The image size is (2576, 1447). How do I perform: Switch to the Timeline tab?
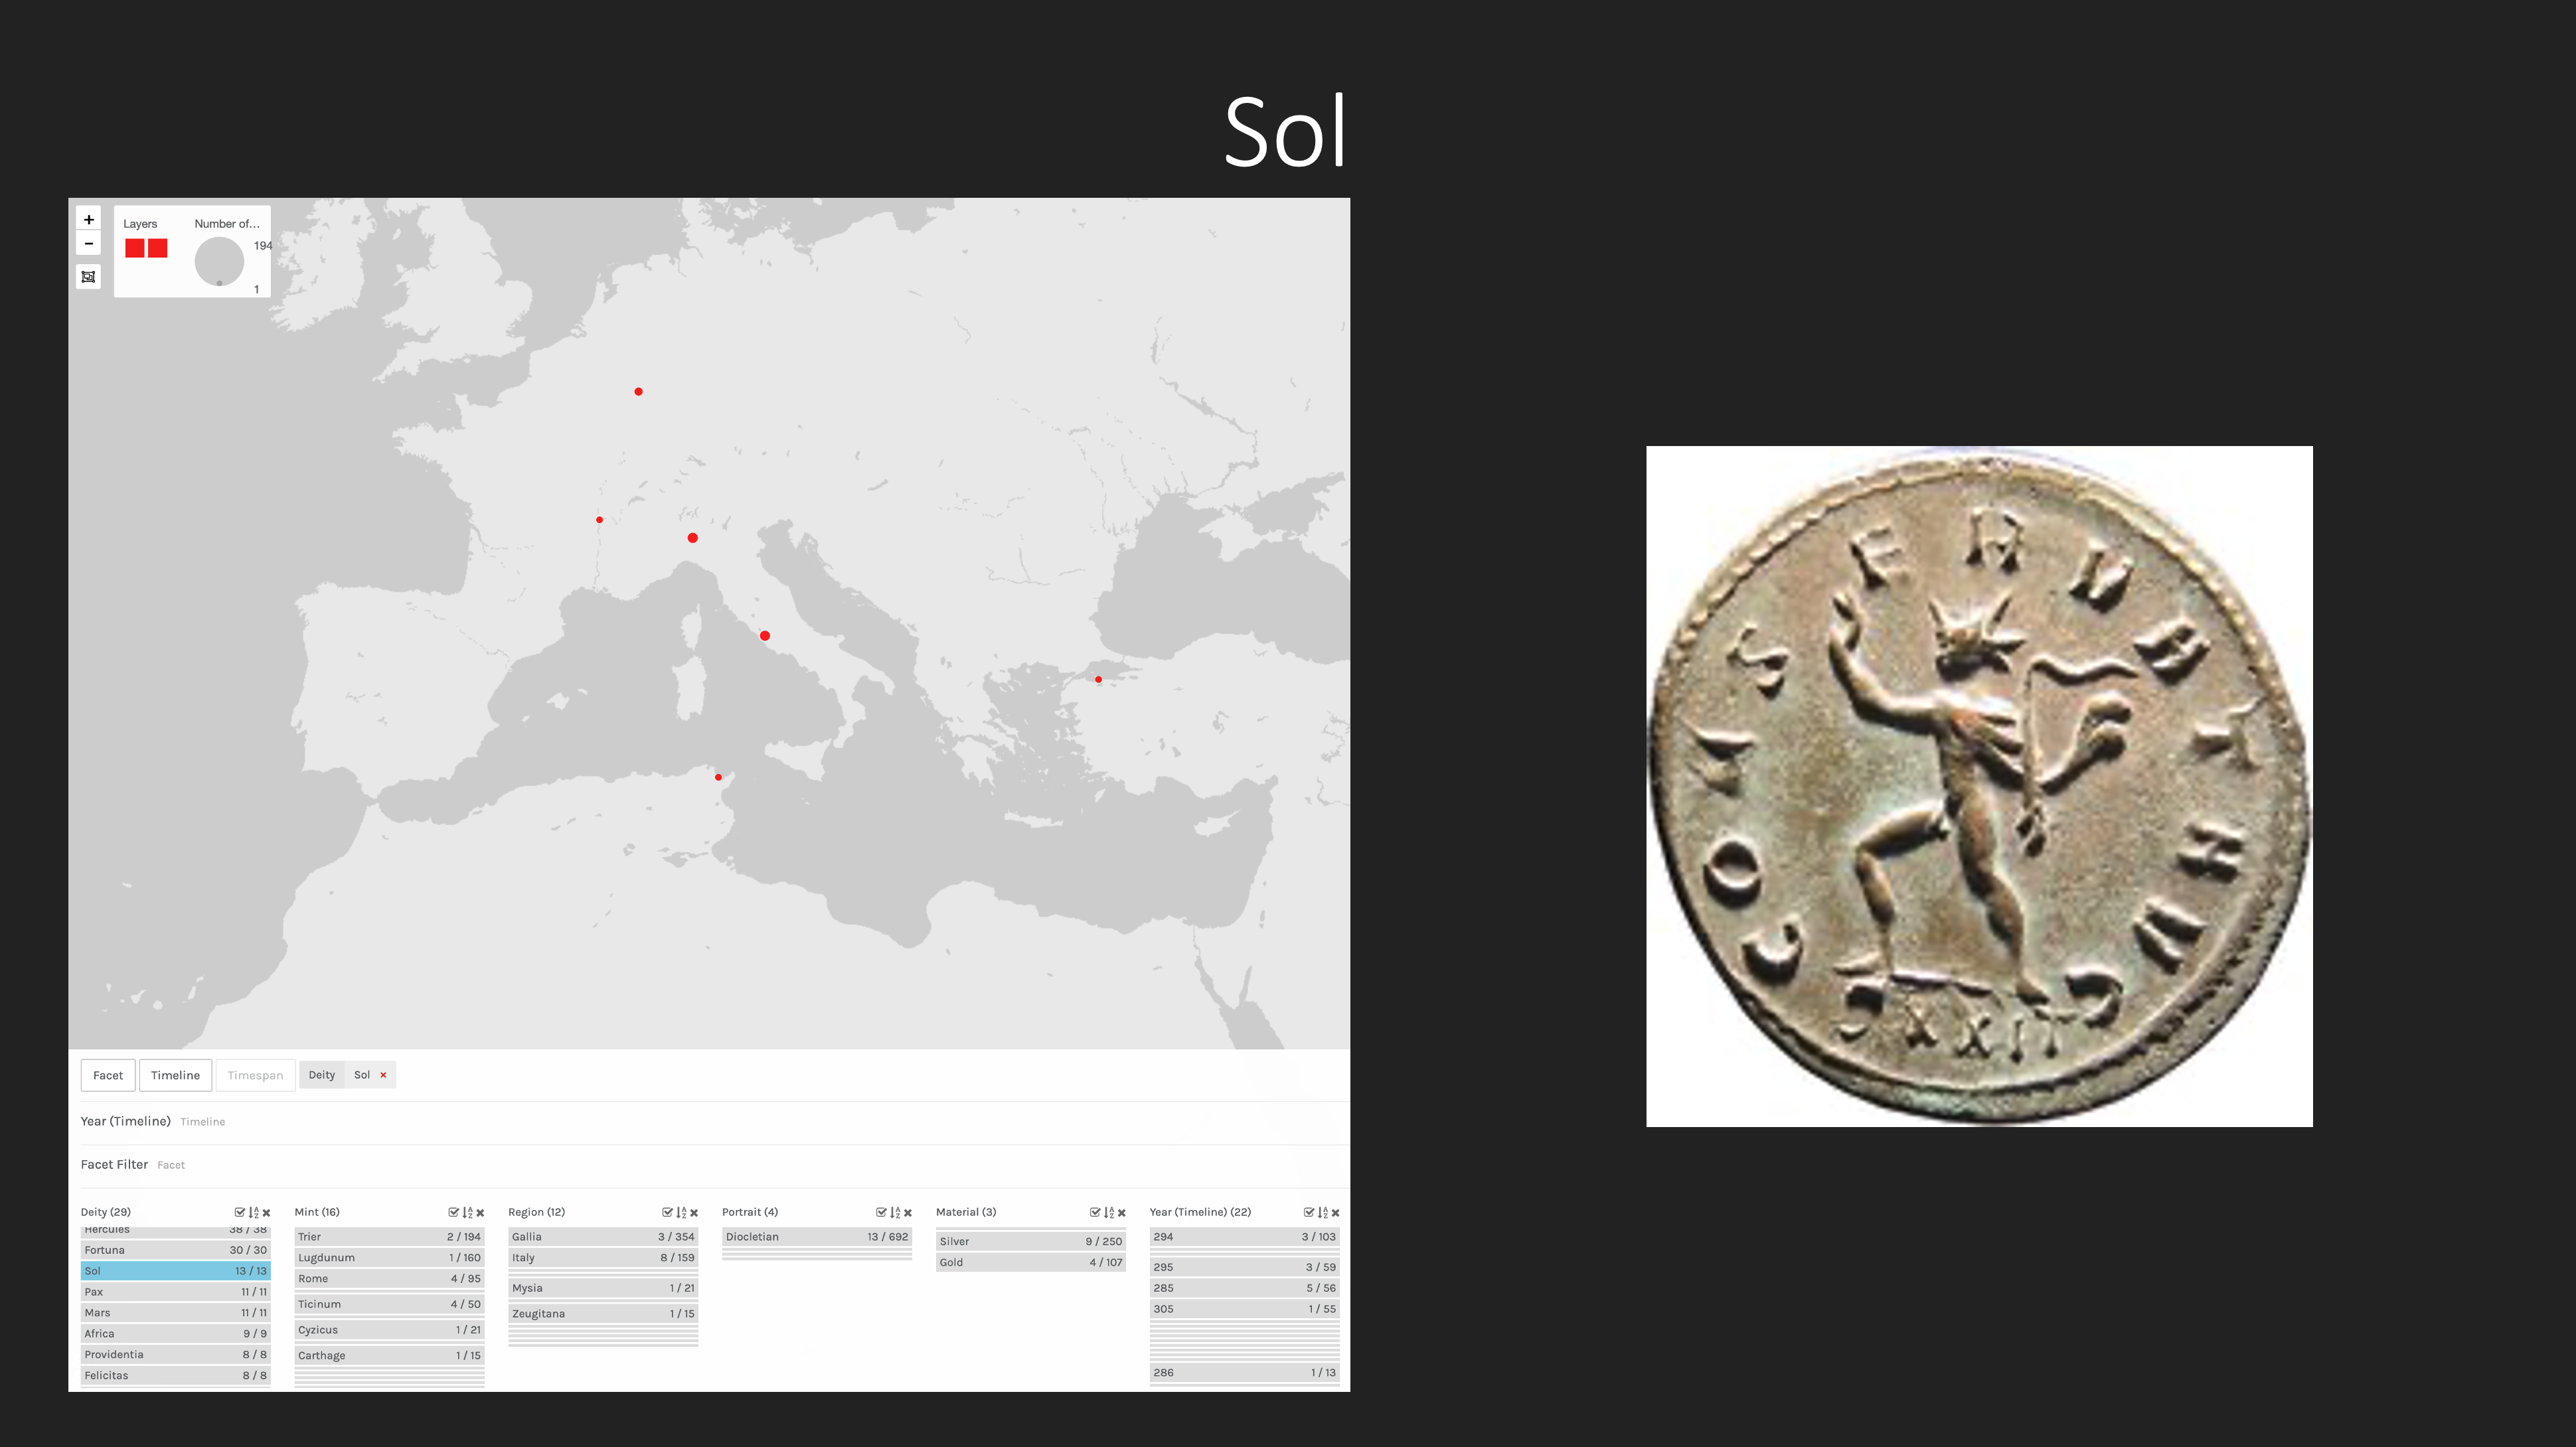(175, 1075)
